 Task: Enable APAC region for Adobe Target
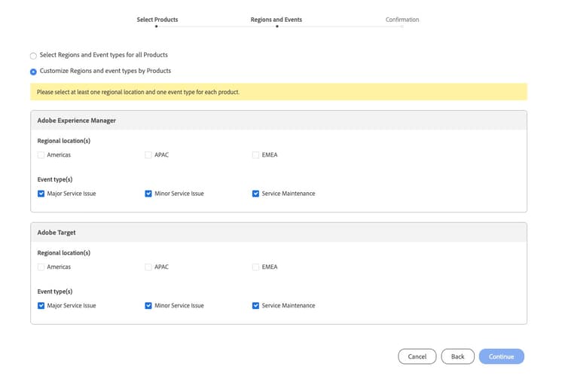pyautogui.click(x=148, y=267)
